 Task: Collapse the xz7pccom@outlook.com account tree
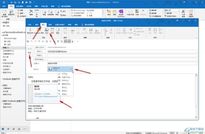tap(2, 32)
